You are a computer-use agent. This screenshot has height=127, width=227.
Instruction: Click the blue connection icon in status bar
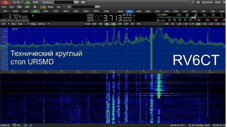[x=31, y=125]
